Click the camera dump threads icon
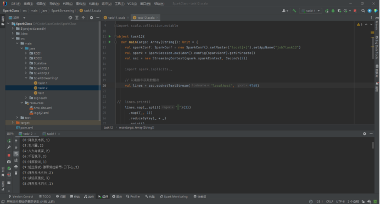Image resolution: width=380 pixels, height=204 pixels. (x=9, y=162)
